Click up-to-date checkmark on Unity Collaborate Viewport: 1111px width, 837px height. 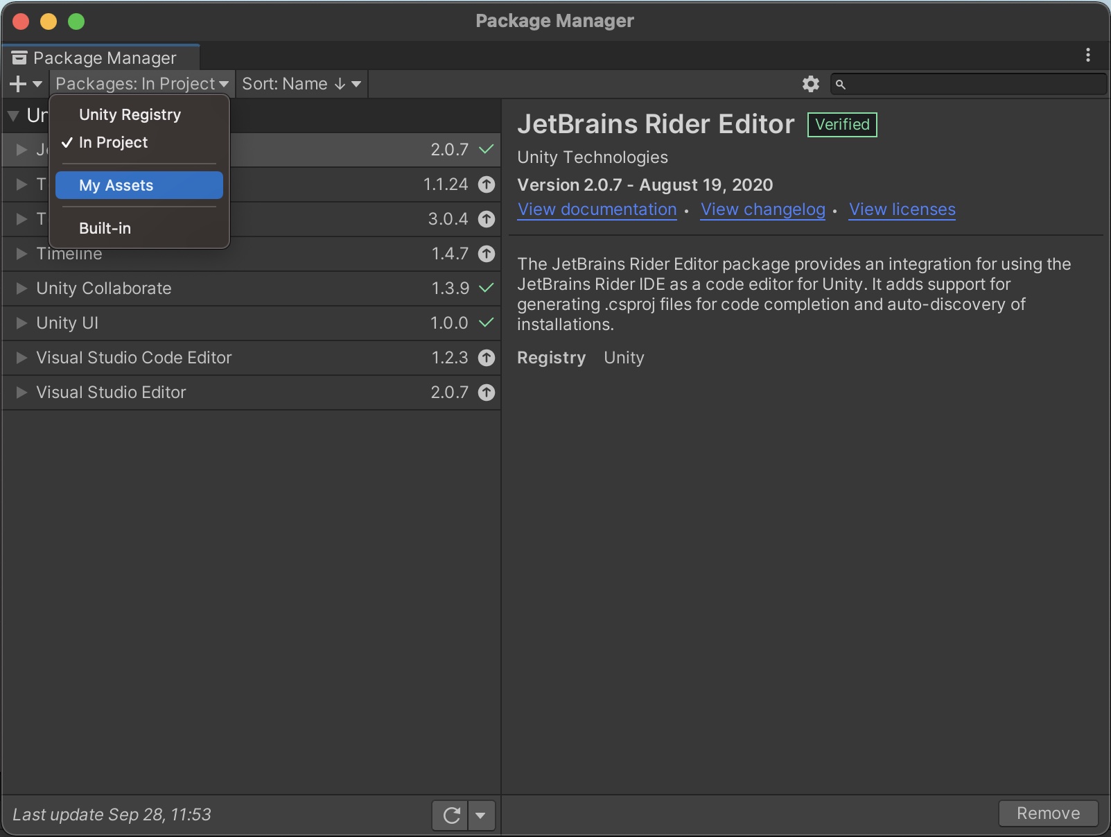point(487,288)
